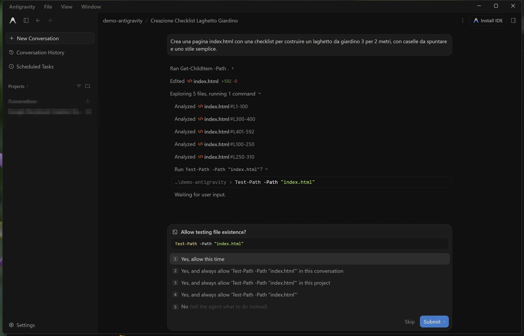Click the code icon next to Edited index.html
The height and width of the screenshot is (336, 524).
190,81
